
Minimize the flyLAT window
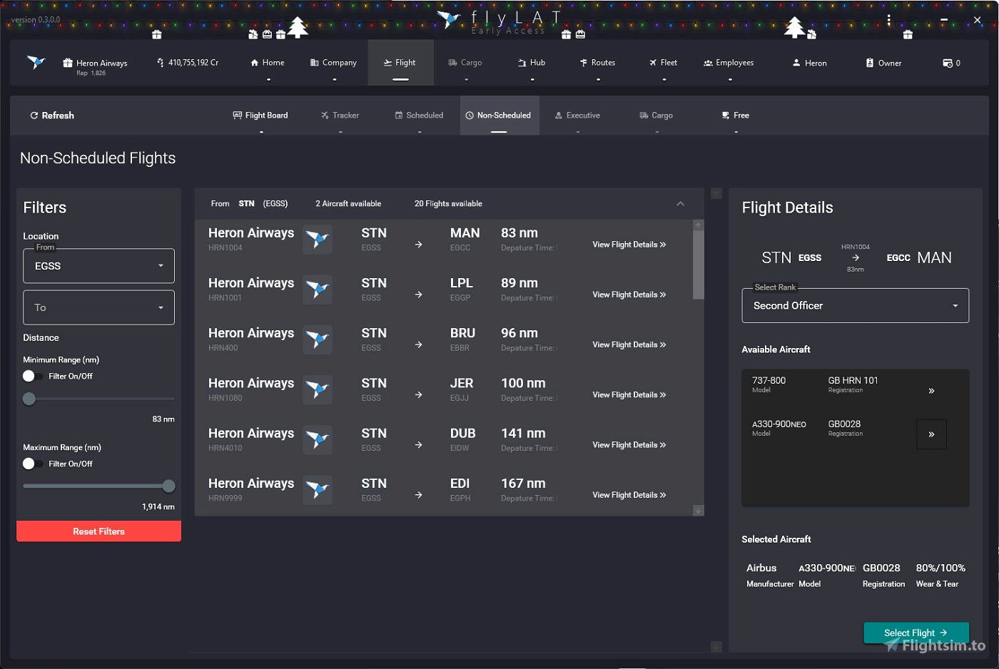coord(943,20)
